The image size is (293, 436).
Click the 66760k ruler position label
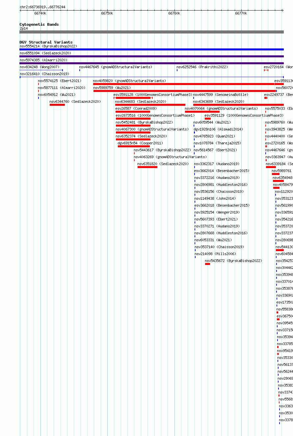click(174, 13)
